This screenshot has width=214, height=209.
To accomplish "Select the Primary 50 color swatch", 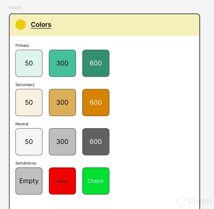I will click(x=29, y=63).
